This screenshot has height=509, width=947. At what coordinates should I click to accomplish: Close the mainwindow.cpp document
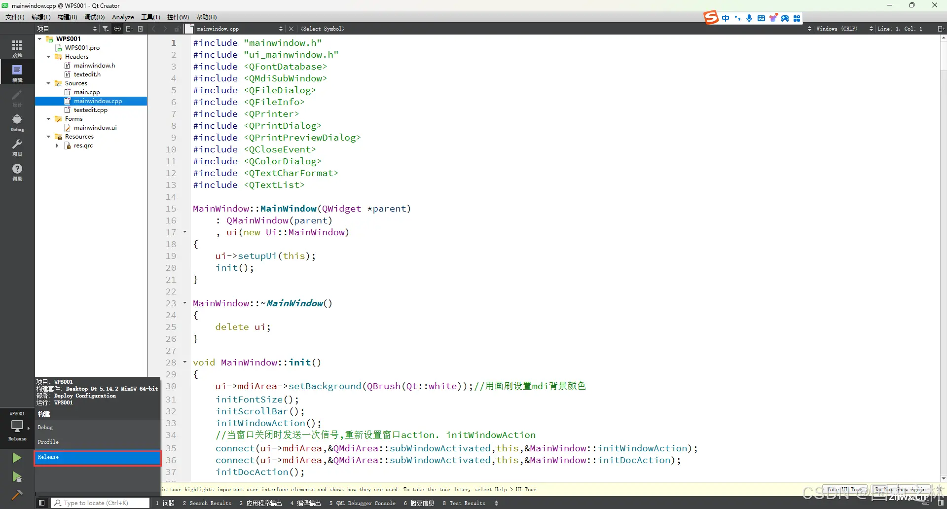[x=291, y=29]
